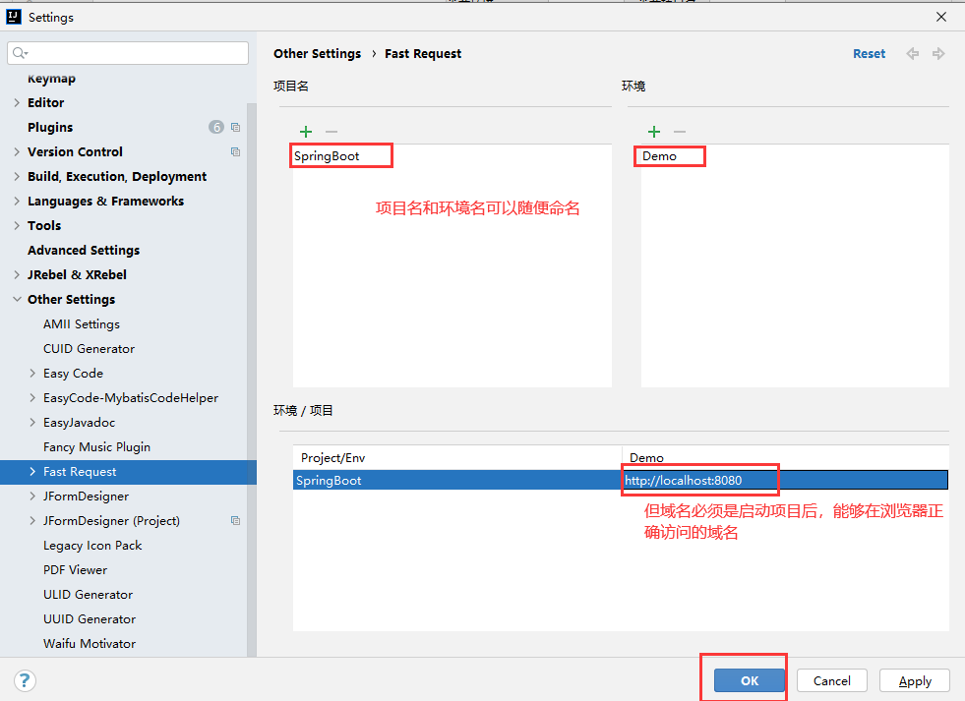Click the forward navigation arrow near Reset

tap(936, 53)
